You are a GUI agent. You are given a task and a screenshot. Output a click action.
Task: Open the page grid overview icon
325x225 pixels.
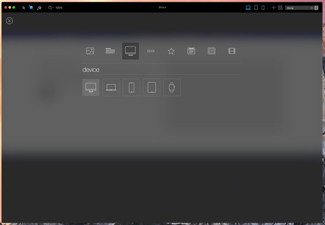point(280,8)
